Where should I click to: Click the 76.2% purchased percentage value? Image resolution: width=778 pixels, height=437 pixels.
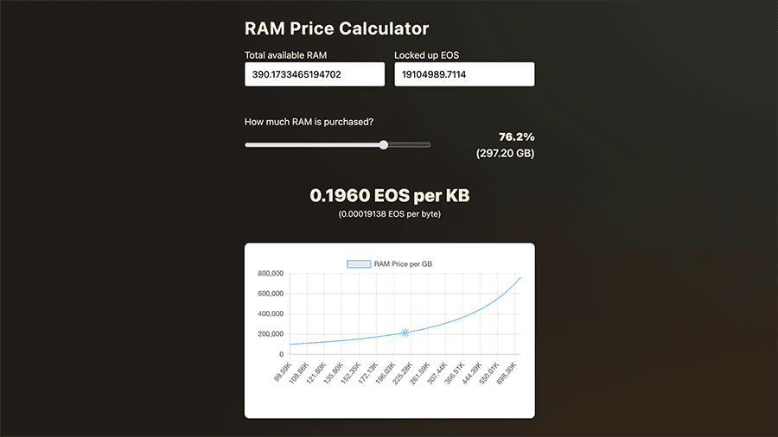[516, 136]
